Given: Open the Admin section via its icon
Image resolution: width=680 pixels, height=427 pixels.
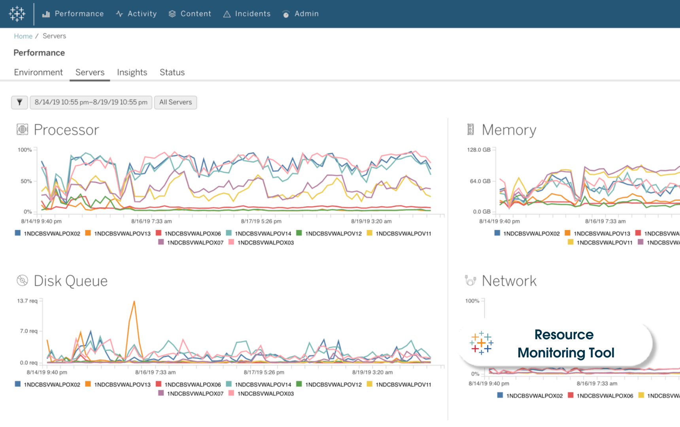Looking at the screenshot, I should tap(285, 13).
